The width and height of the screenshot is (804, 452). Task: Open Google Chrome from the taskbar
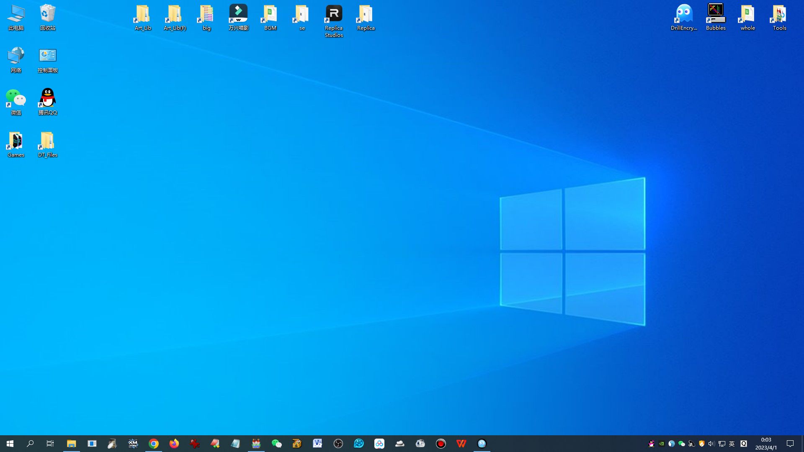click(154, 444)
